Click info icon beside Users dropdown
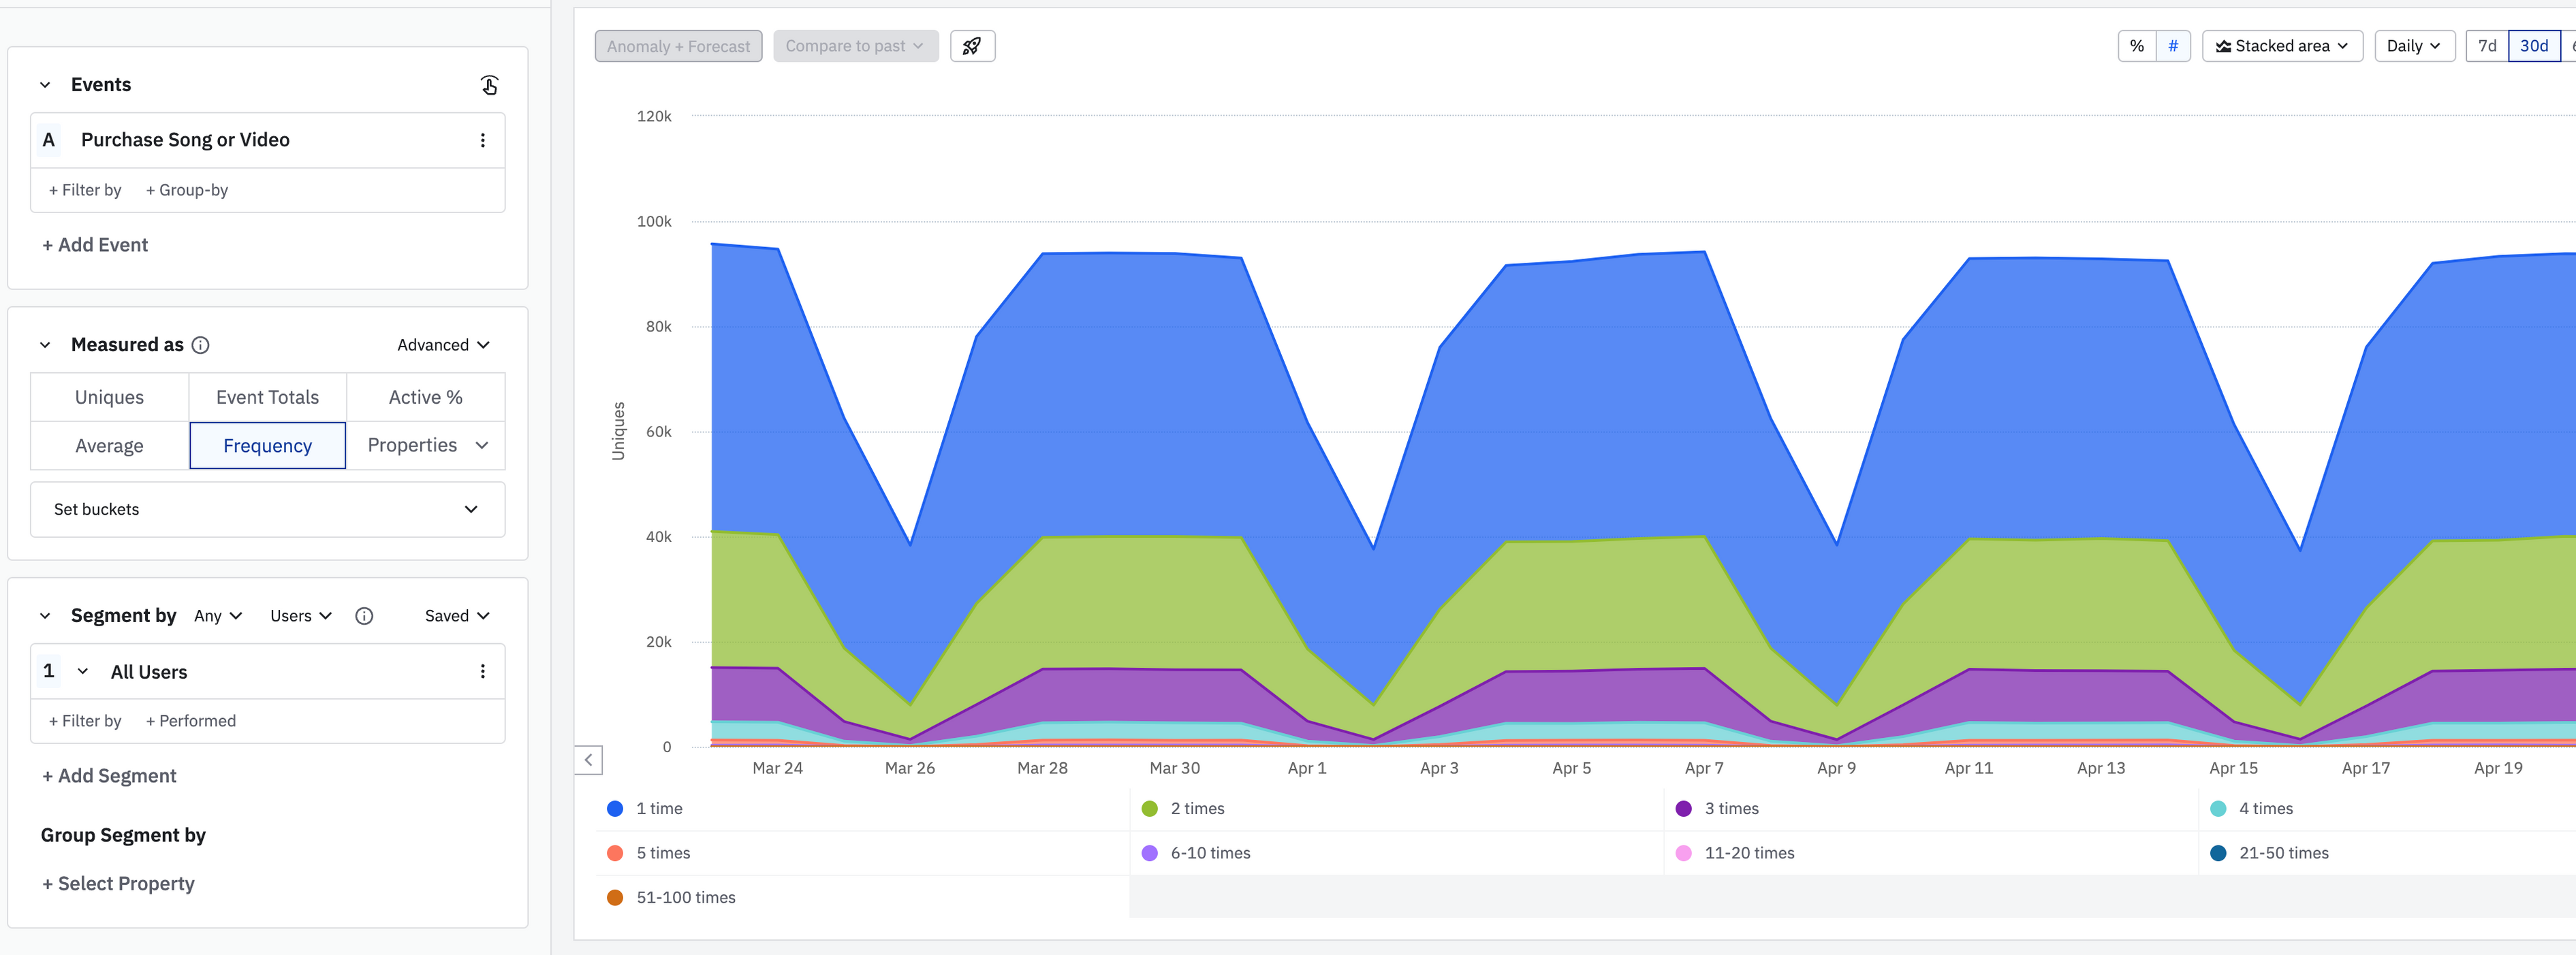 click(x=364, y=615)
